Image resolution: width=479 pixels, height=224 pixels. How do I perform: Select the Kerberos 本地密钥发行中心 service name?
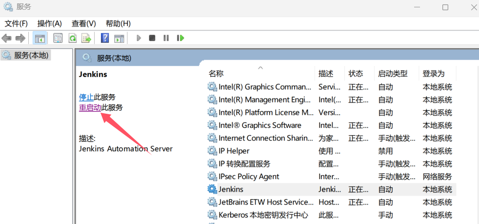click(263, 215)
